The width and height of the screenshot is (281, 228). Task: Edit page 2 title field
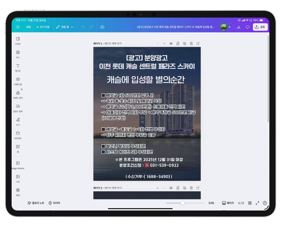pyautogui.click(x=113, y=188)
